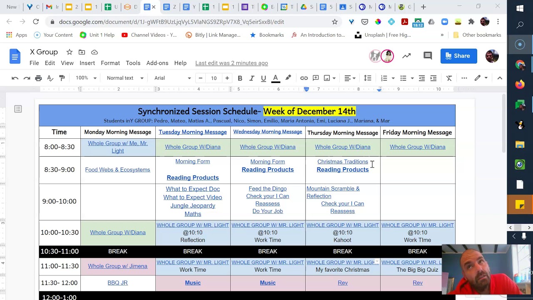This screenshot has width=533, height=300.
Task: Open the text alignment dropdown
Action: click(350, 78)
